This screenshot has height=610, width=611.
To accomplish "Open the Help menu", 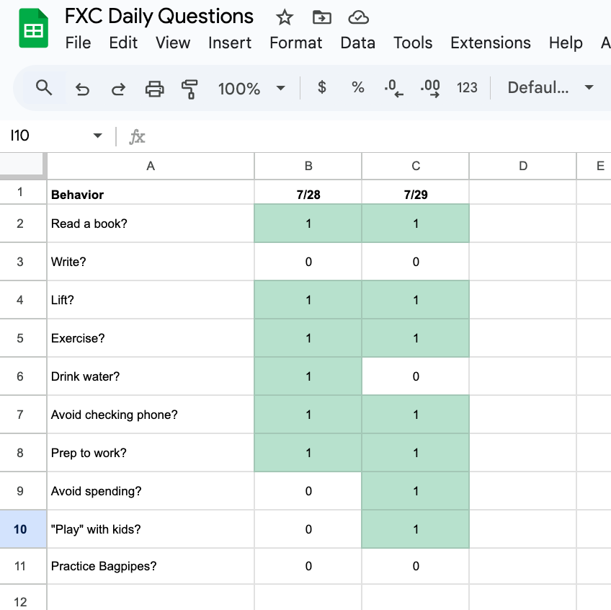I will tap(566, 43).
